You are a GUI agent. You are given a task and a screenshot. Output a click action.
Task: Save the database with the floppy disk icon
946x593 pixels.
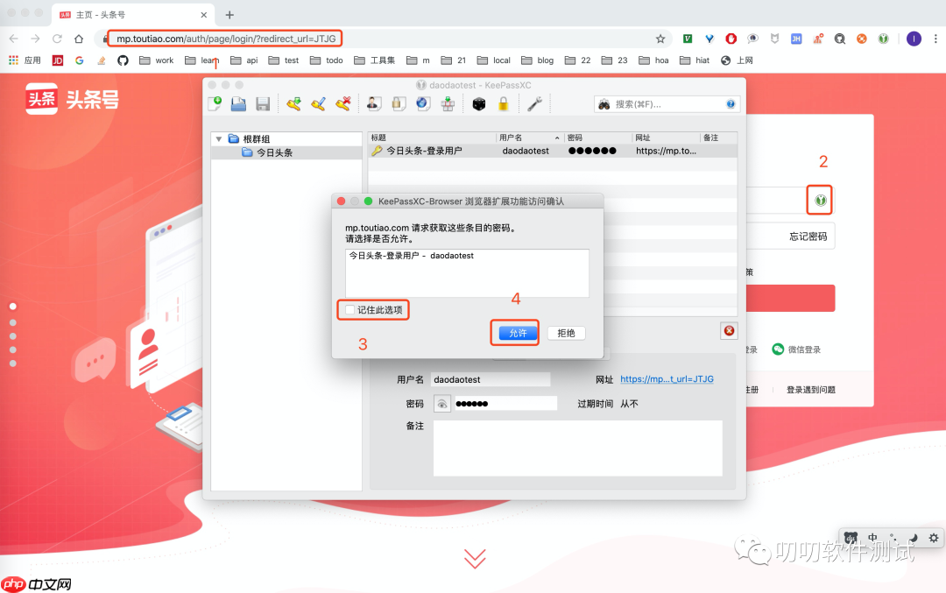(x=262, y=103)
